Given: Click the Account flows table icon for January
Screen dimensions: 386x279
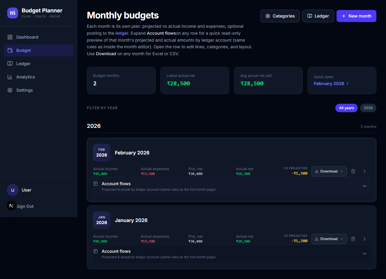Looking at the screenshot, I should point(96,251).
